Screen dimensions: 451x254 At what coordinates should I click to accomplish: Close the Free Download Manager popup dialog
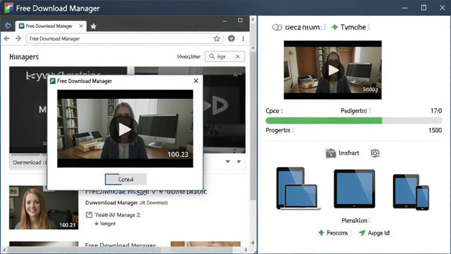tap(196, 81)
